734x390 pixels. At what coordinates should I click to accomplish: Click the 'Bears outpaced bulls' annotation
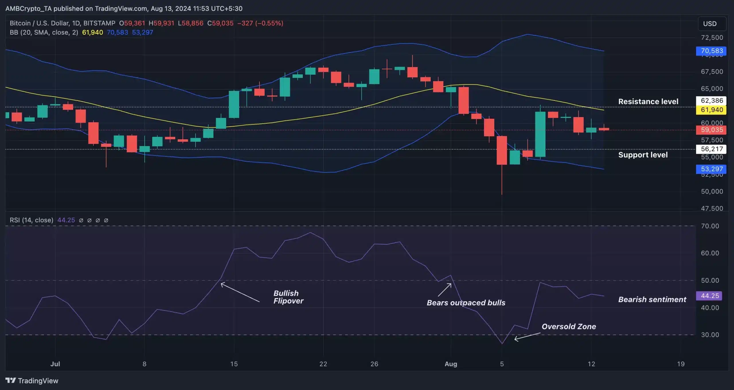tap(466, 303)
